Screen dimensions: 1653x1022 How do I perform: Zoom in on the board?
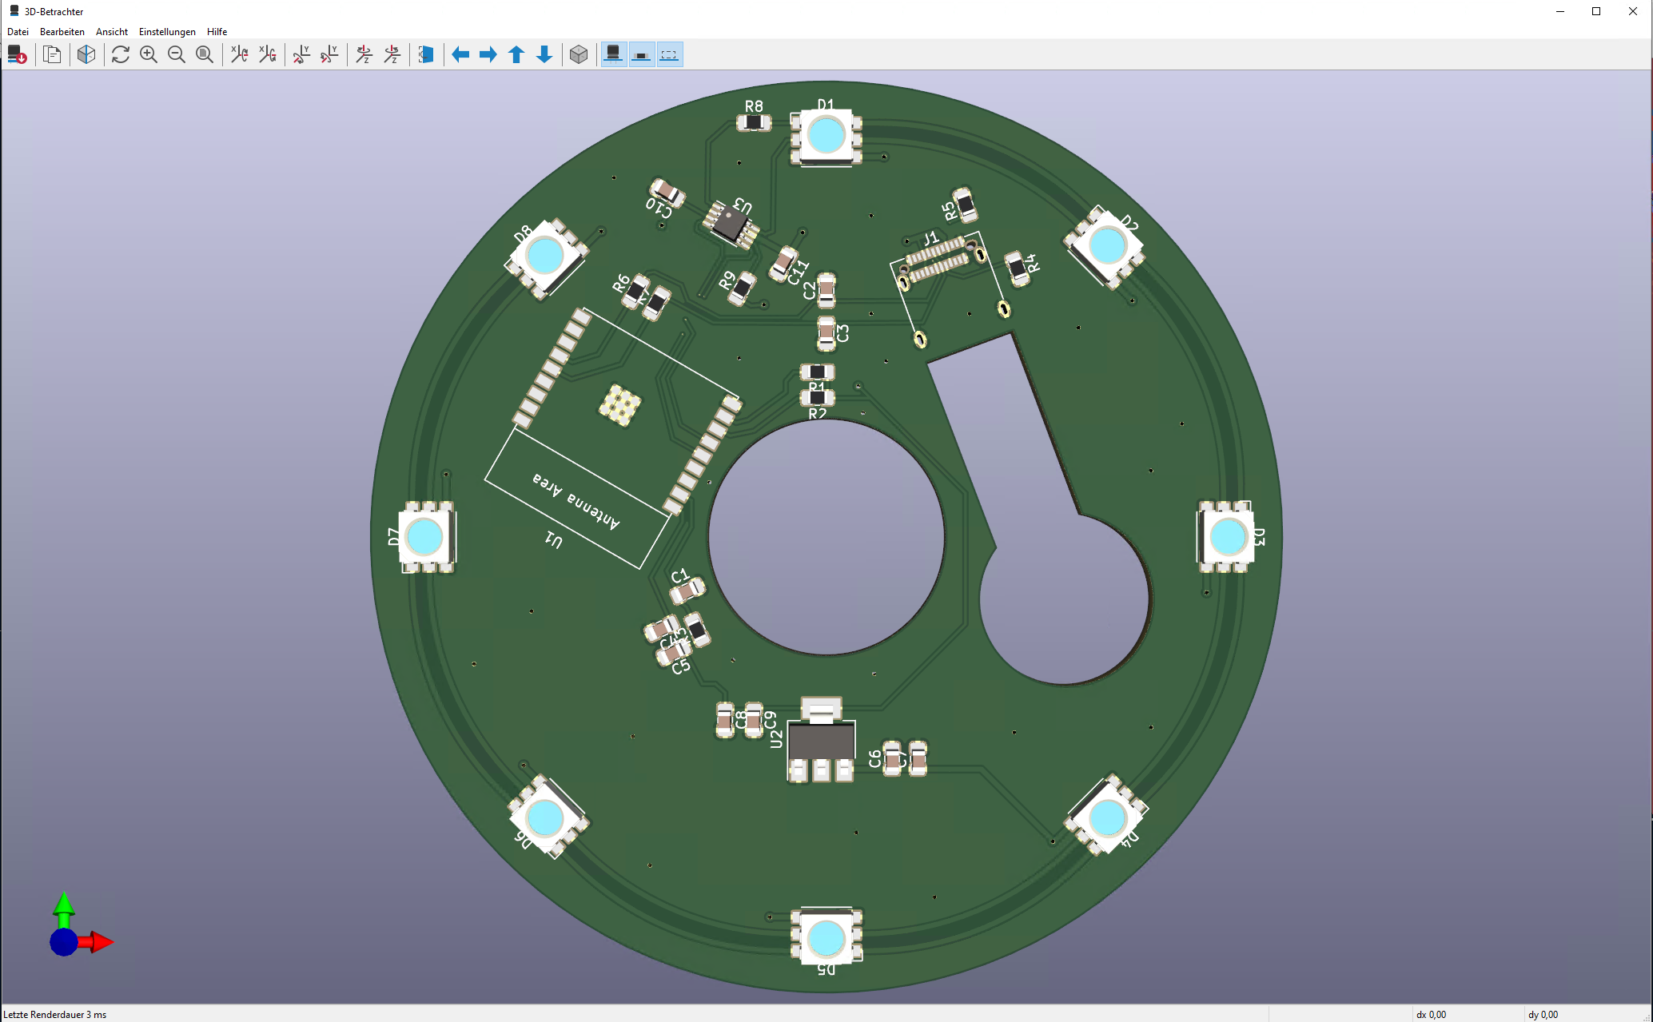tap(149, 54)
